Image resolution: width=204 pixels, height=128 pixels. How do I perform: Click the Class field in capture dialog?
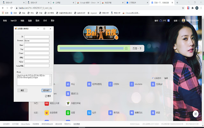click(37, 53)
